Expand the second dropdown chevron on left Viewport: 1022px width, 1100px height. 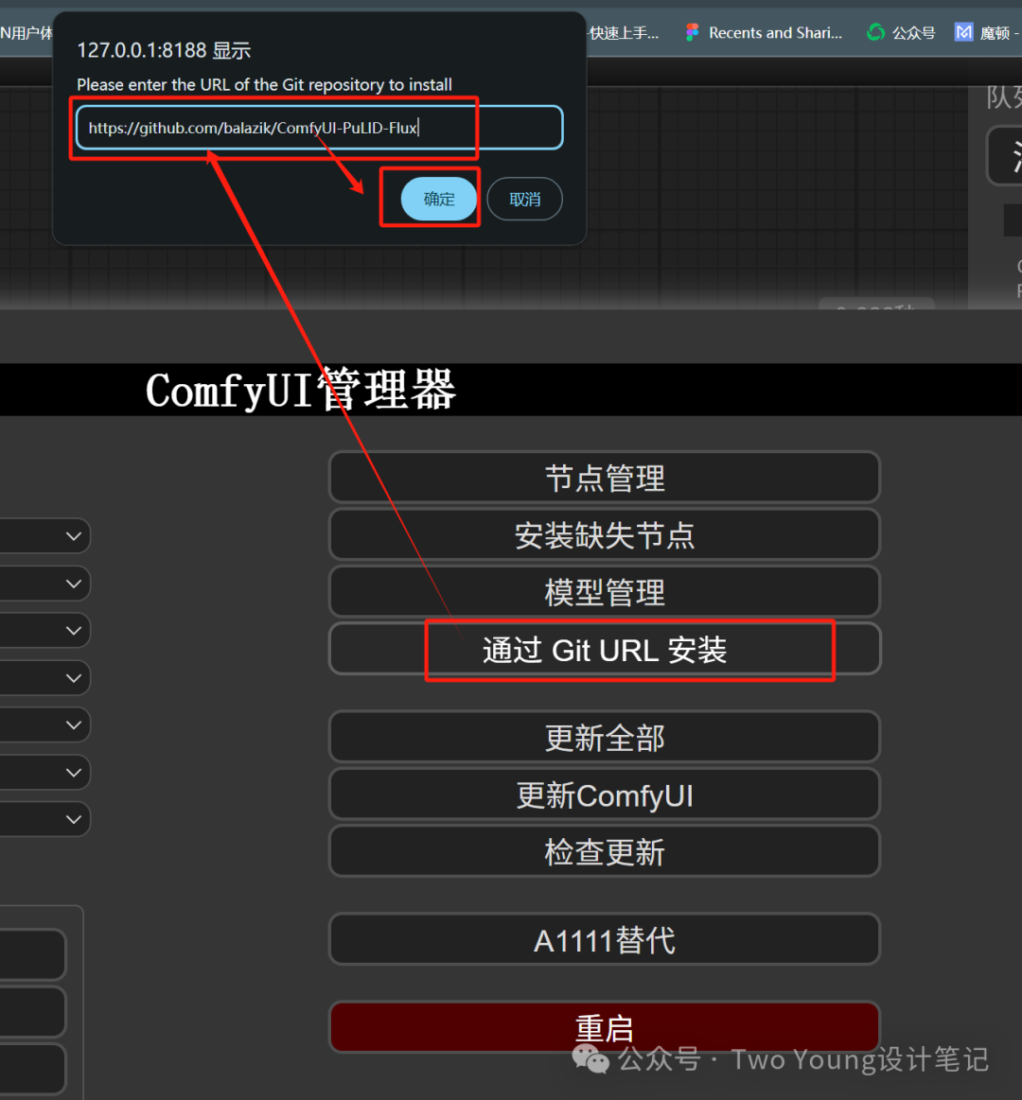coord(74,584)
